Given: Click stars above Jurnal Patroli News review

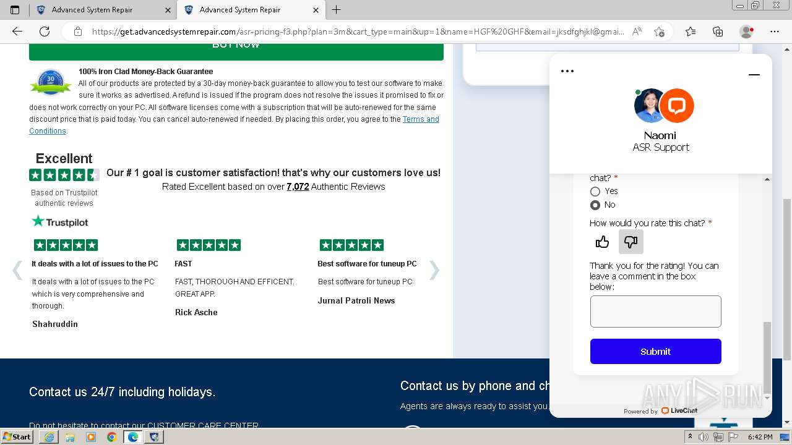Looking at the screenshot, I should pos(351,245).
